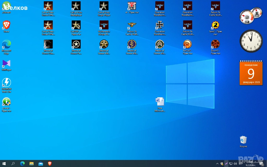Screen dimensions: 267x167
Task: Open the FarCry2 desktop shortcut
Action: (x=187, y=44)
